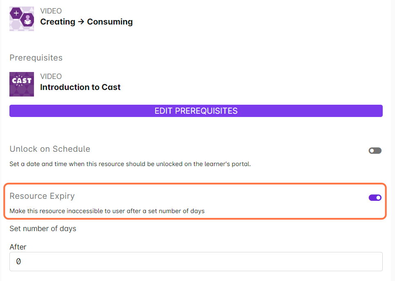Screen dimensions: 395x281
Task: Click VIDEO label above Creating → Consuming
Action: (51, 11)
